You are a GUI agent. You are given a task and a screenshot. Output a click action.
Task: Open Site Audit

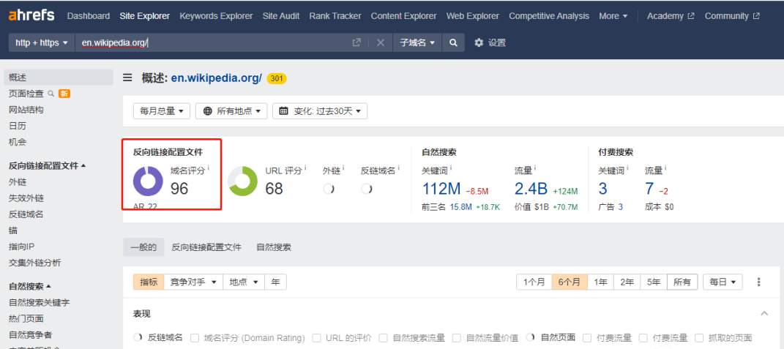click(x=281, y=15)
